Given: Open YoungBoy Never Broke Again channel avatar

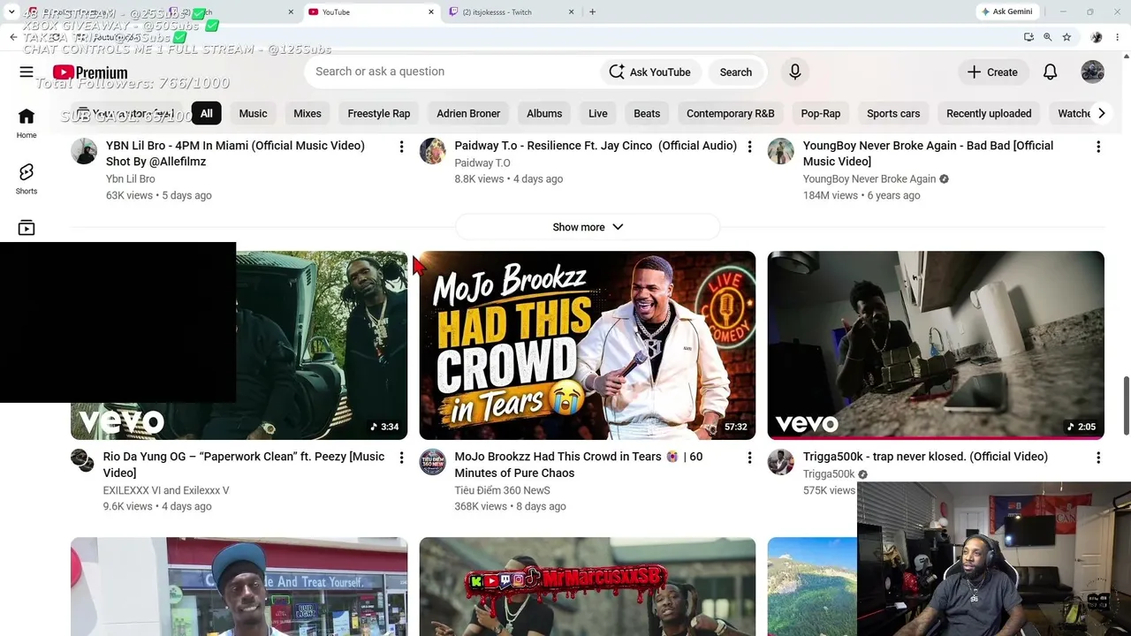Looking at the screenshot, I should (780, 151).
